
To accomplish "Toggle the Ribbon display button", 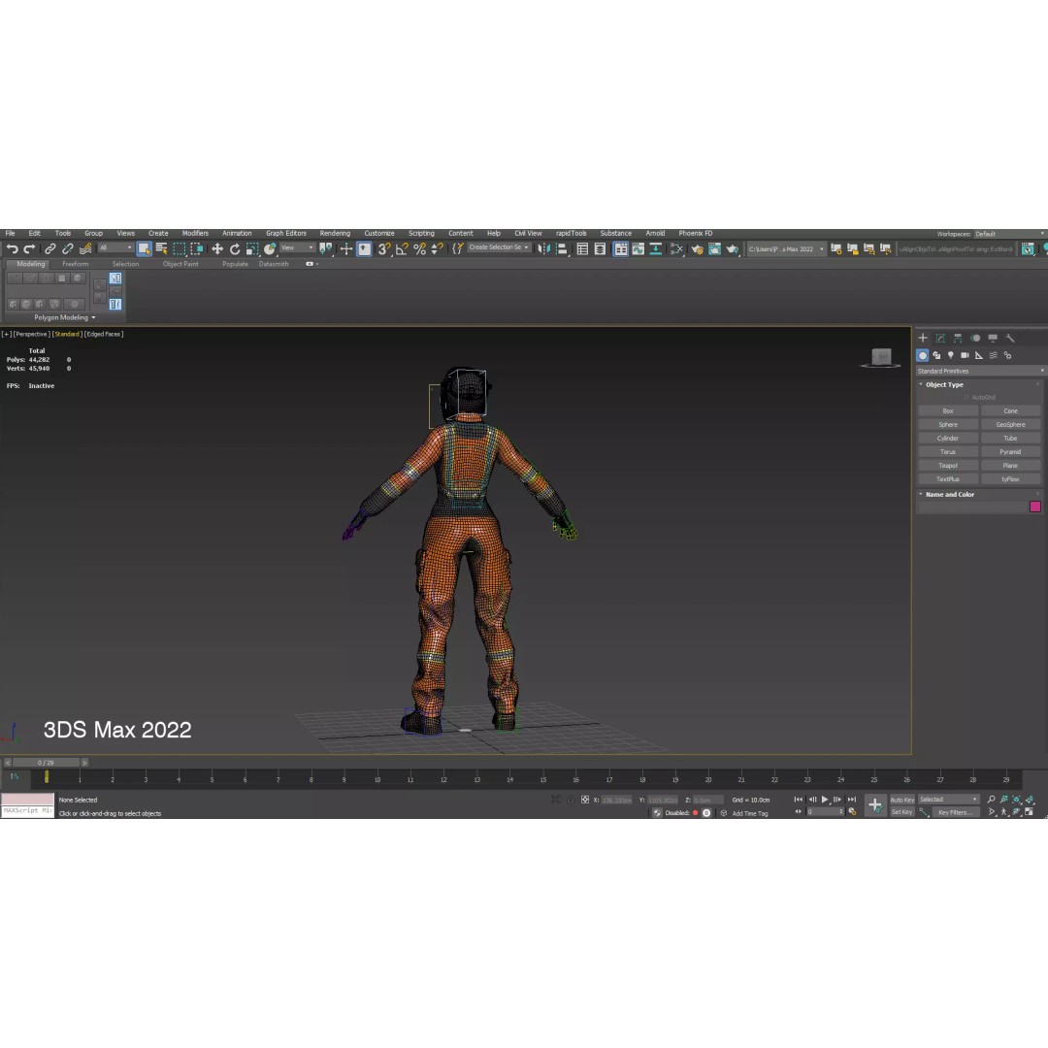I will [620, 249].
